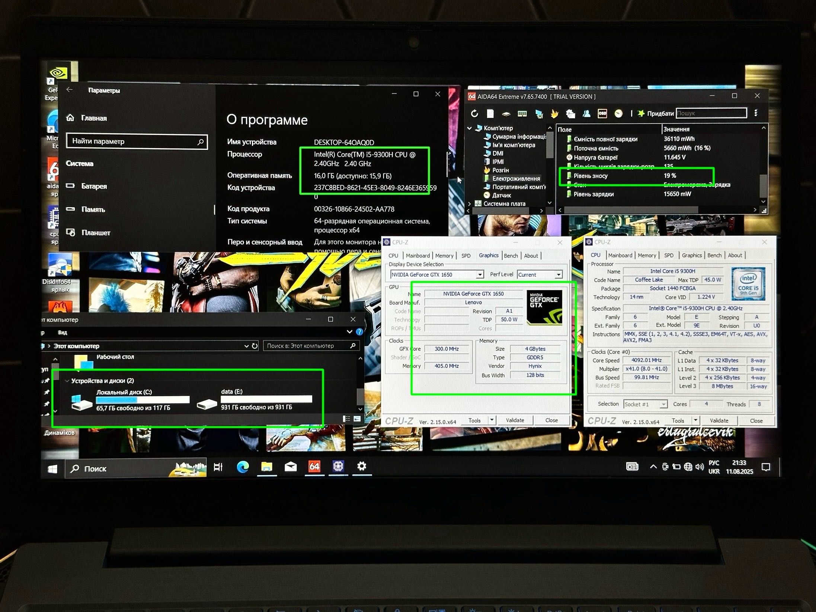This screenshot has height=612, width=816.
Task: Open Bench tab in GTX 1650 CPU-Z window
Action: coord(511,256)
